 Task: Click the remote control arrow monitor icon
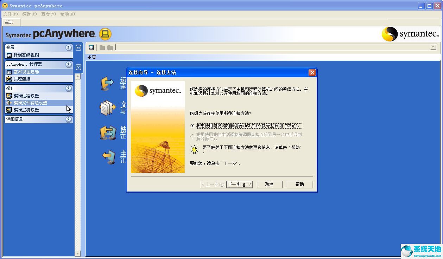tap(107, 83)
